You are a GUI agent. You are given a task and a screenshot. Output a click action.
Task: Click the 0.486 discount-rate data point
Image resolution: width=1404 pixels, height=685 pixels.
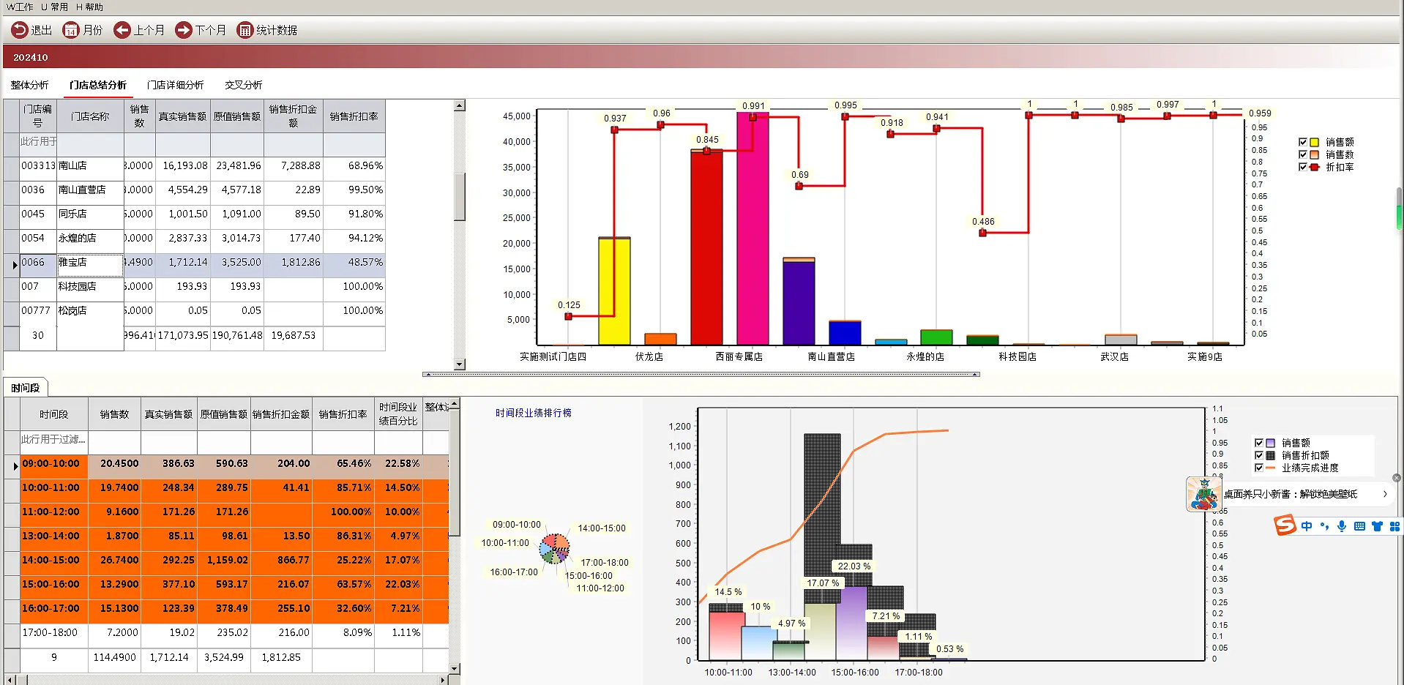pos(982,233)
